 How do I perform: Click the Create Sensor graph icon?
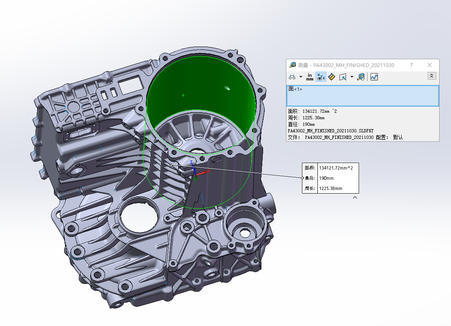pos(374,77)
